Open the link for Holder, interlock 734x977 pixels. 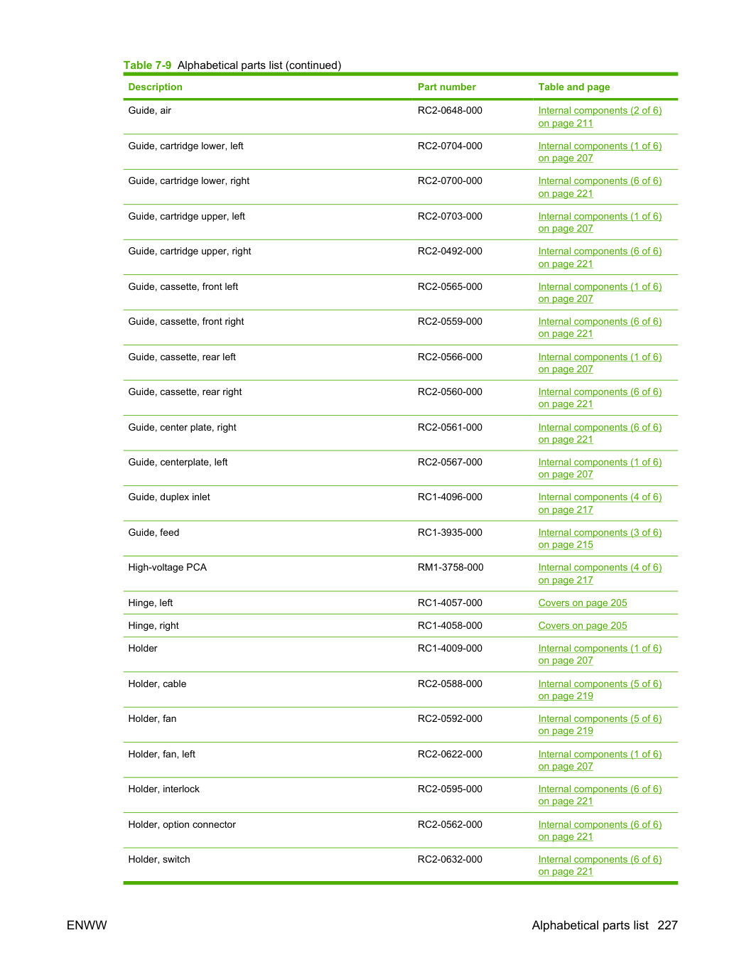600,795
